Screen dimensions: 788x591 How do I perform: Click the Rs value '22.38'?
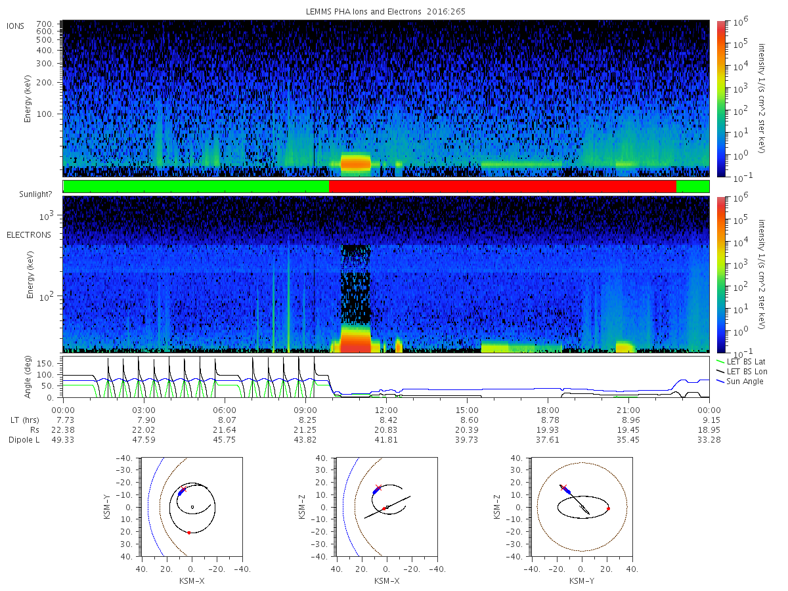(64, 429)
